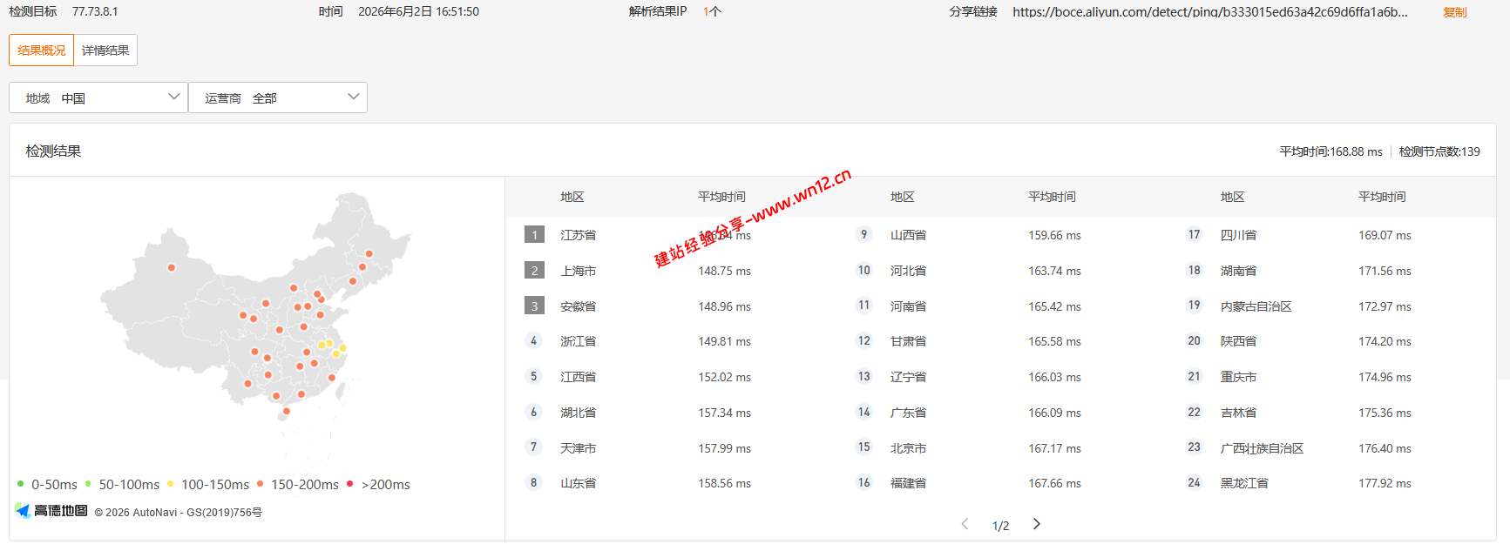Screen dimensions: 1510x551
Task: Click 北京市 region name
Action: [908, 448]
